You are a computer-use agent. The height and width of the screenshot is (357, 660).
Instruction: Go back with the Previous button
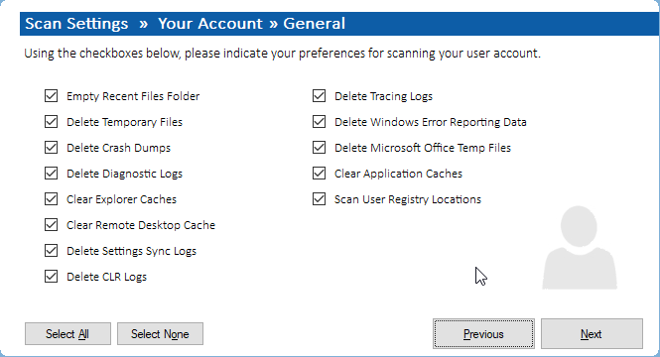click(x=483, y=334)
